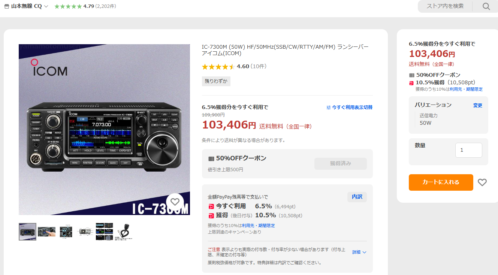Viewport: 498px width, 275px height.
Task: Click the ストア内を検索 search field
Action: click(445, 6)
